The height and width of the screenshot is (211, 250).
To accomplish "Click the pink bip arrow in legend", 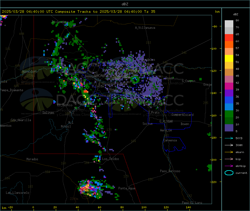I will click(x=229, y=159).
